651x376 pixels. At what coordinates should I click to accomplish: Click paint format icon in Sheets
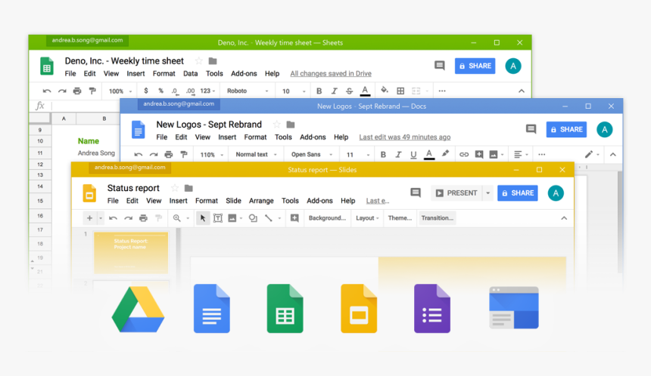[92, 91]
